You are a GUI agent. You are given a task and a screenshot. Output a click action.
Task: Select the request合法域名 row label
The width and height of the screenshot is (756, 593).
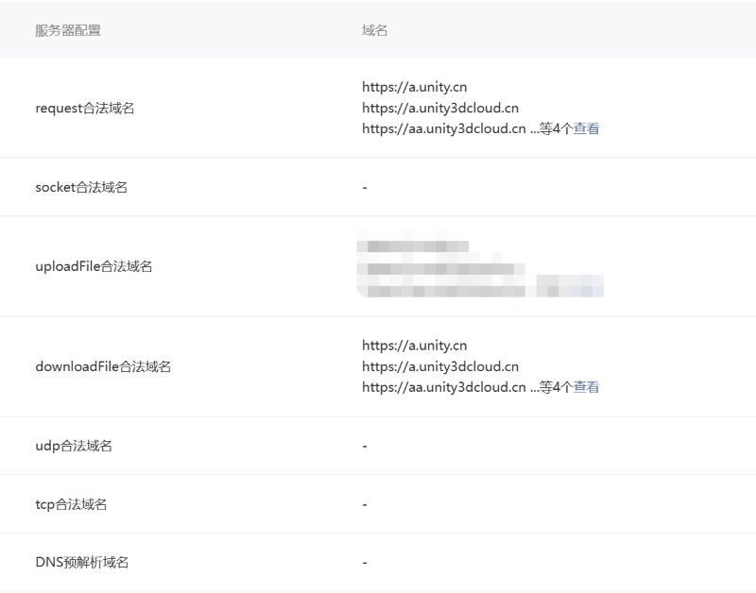coord(85,109)
